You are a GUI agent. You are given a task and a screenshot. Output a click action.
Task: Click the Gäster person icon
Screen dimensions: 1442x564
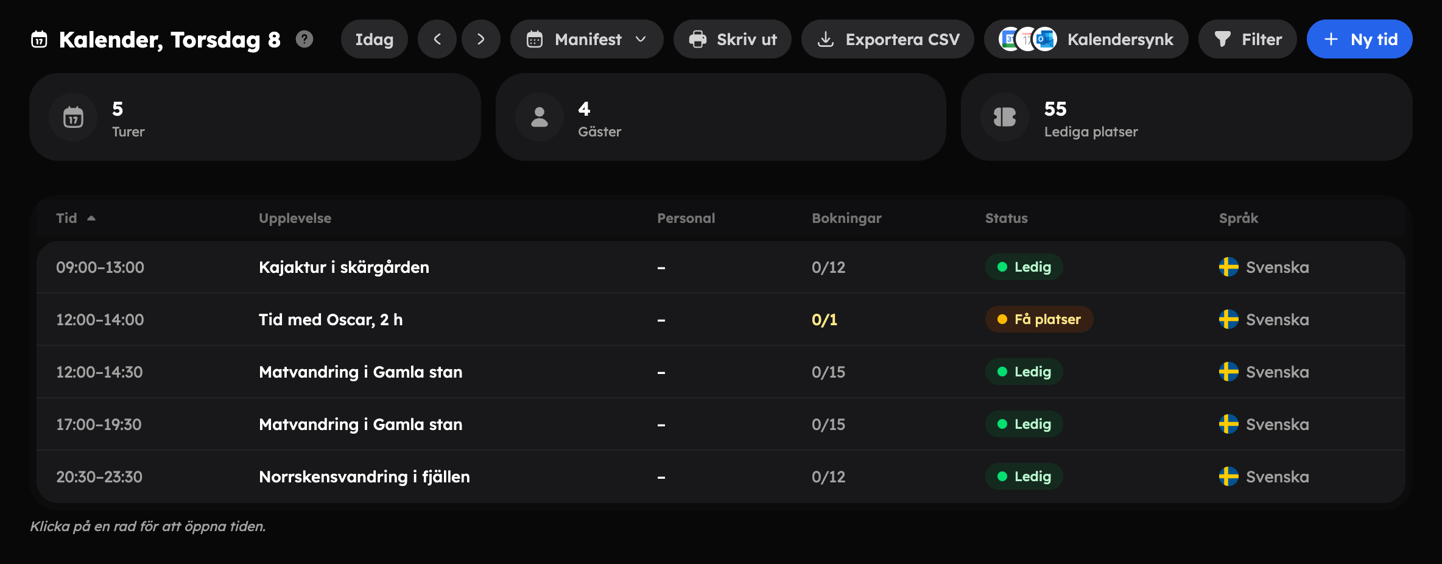(x=540, y=117)
